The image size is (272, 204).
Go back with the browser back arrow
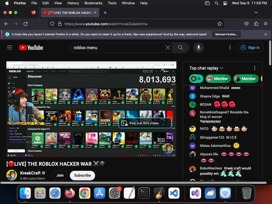(6, 24)
